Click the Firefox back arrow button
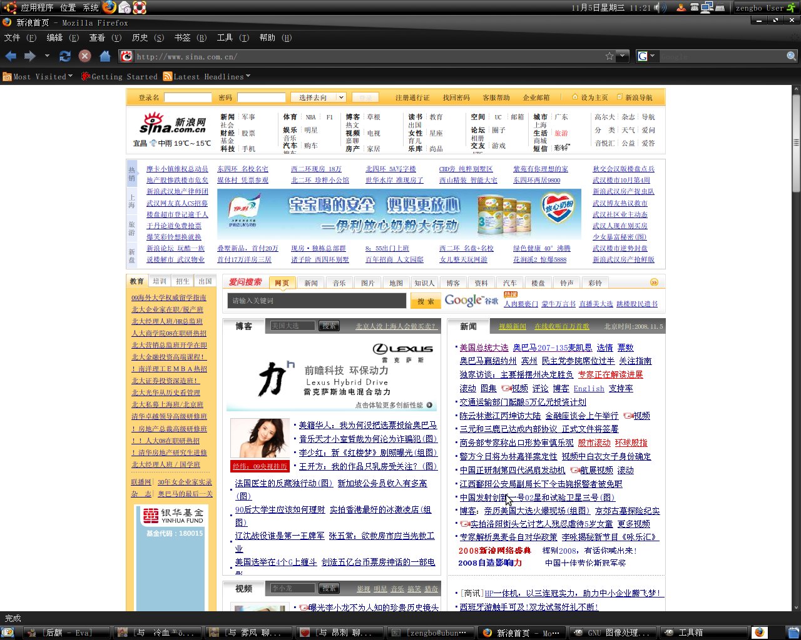Viewport: 801px width, 640px height. (x=11, y=56)
